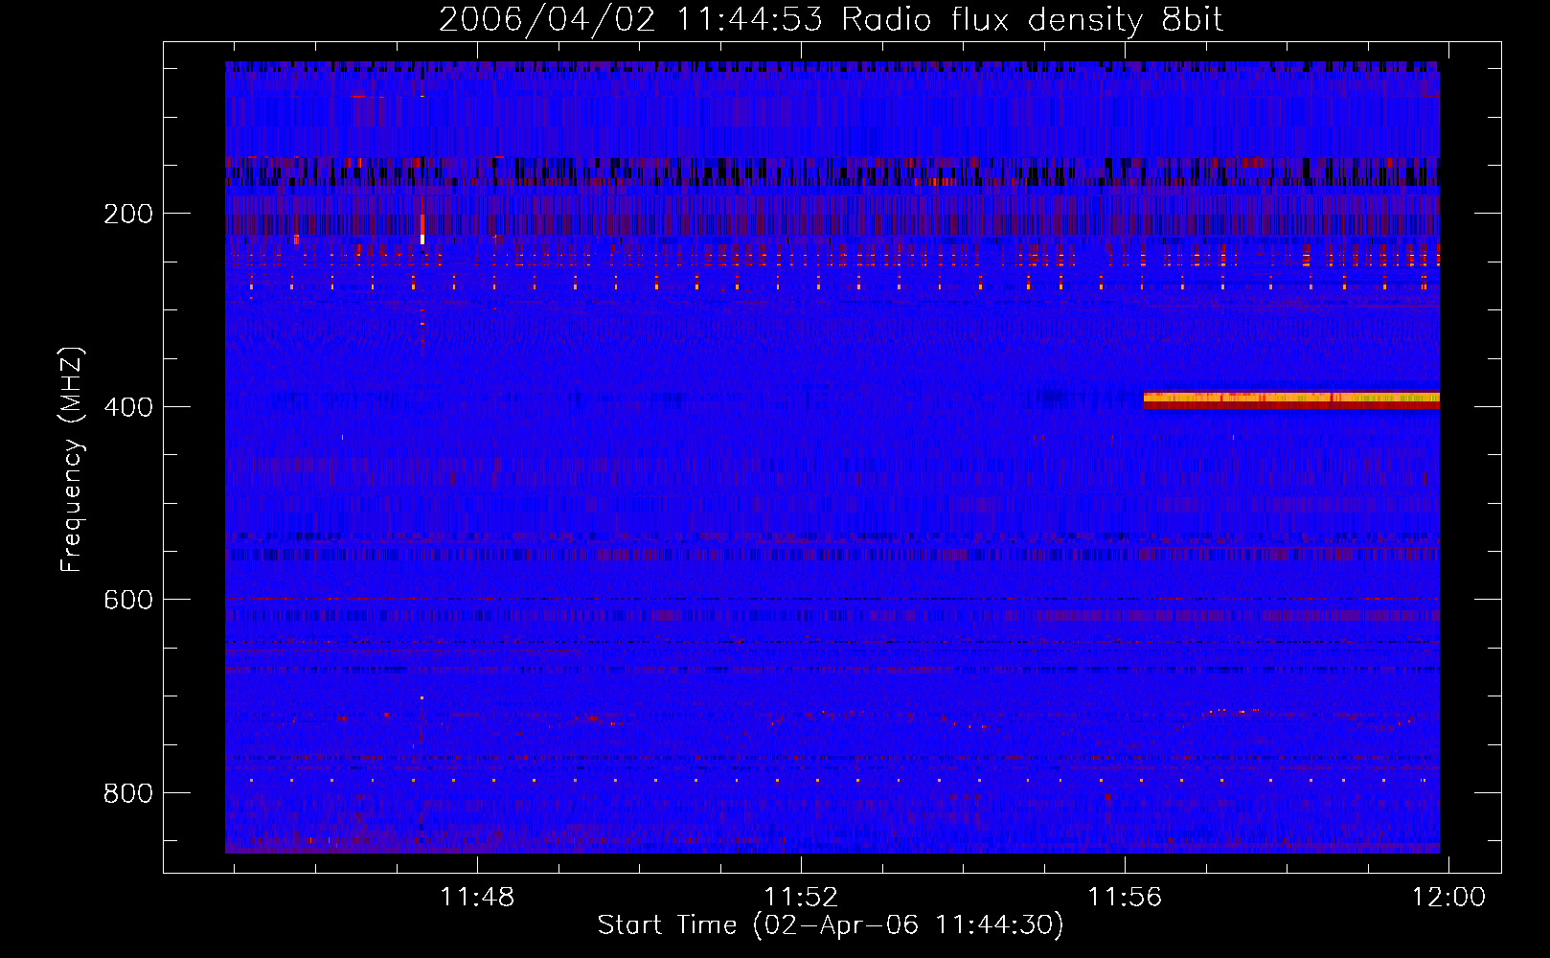This screenshot has height=958, width=1550.
Task: Click the 'Frequency (MHZ)' axis label
Action: click(72, 459)
